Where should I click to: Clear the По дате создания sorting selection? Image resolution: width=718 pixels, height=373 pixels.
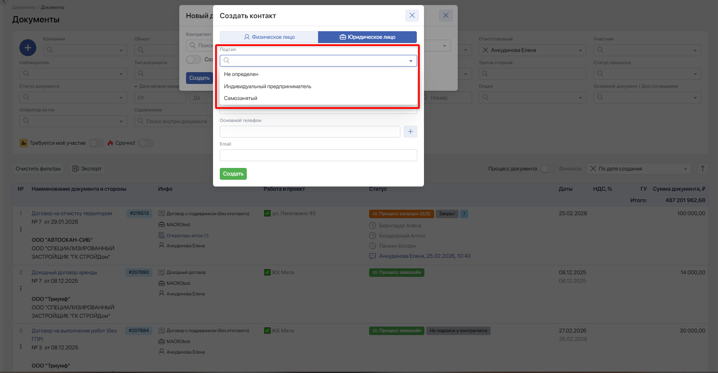pyautogui.click(x=593, y=169)
